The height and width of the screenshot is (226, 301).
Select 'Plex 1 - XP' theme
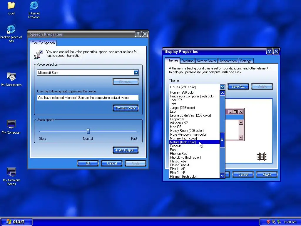(195, 169)
